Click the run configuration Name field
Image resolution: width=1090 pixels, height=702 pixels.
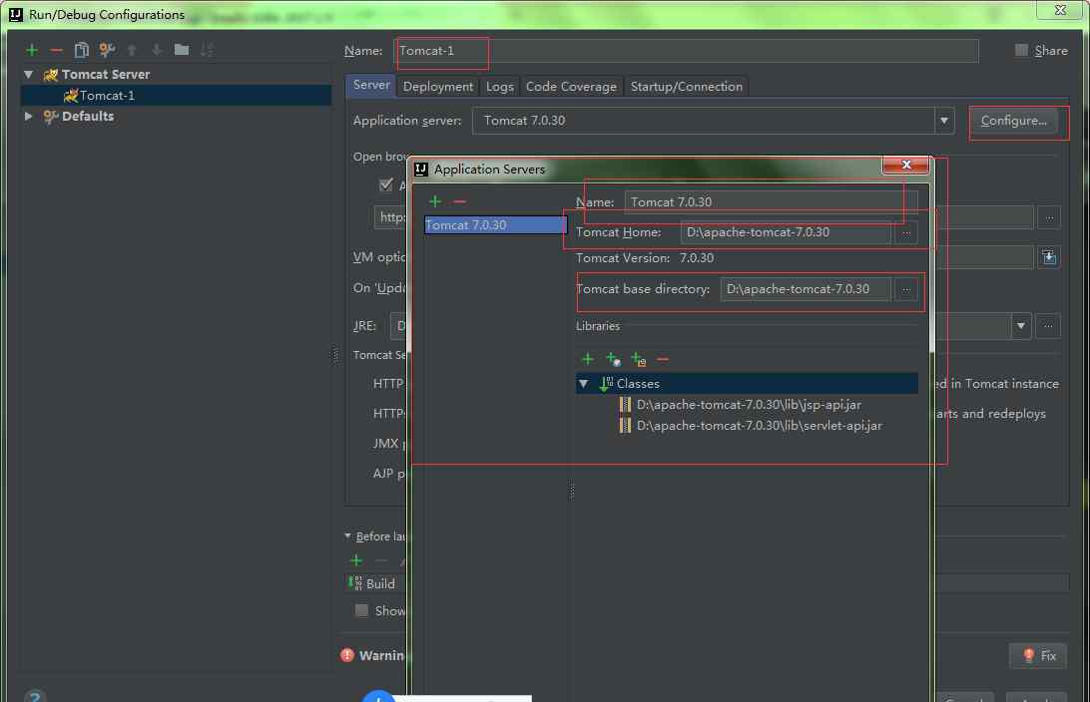point(686,51)
